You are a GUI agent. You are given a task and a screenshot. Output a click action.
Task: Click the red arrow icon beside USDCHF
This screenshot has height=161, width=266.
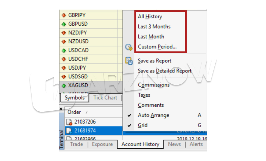[x=64, y=59]
